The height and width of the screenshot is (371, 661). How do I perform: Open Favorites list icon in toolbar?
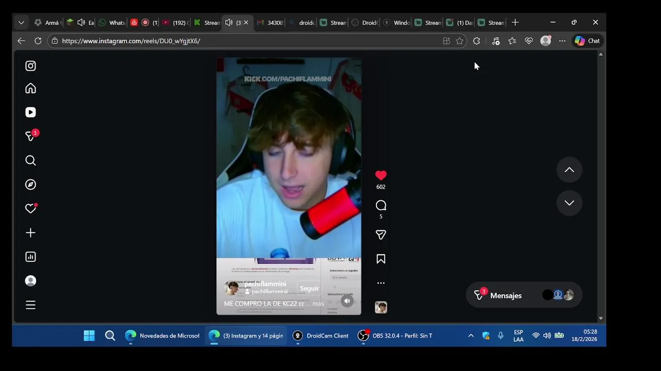tap(512, 41)
